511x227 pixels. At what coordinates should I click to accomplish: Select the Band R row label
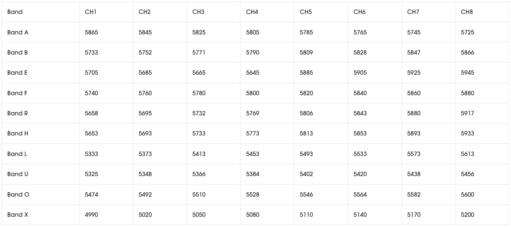click(x=18, y=113)
